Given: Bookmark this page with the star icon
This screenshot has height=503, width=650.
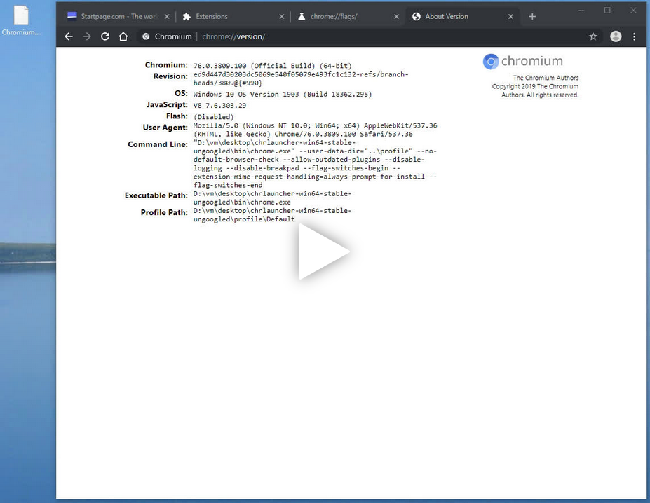Looking at the screenshot, I should 593,36.
